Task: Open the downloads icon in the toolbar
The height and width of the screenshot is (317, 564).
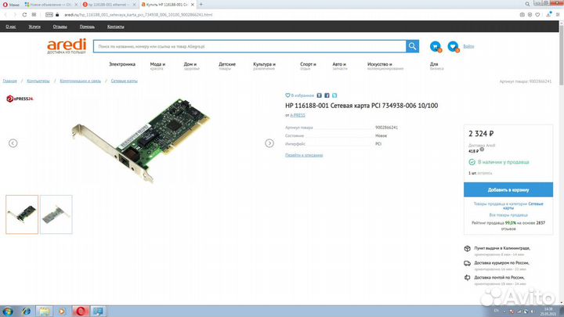Action: point(548,15)
